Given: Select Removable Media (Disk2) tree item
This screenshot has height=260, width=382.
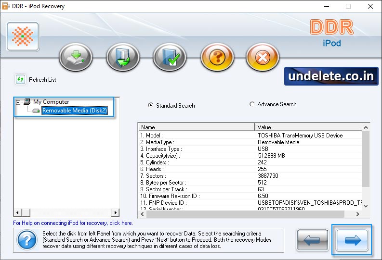Looking at the screenshot, I should coord(75,111).
